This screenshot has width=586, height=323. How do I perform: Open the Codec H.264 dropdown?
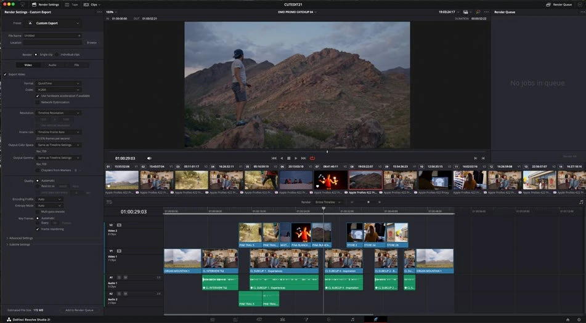59,90
